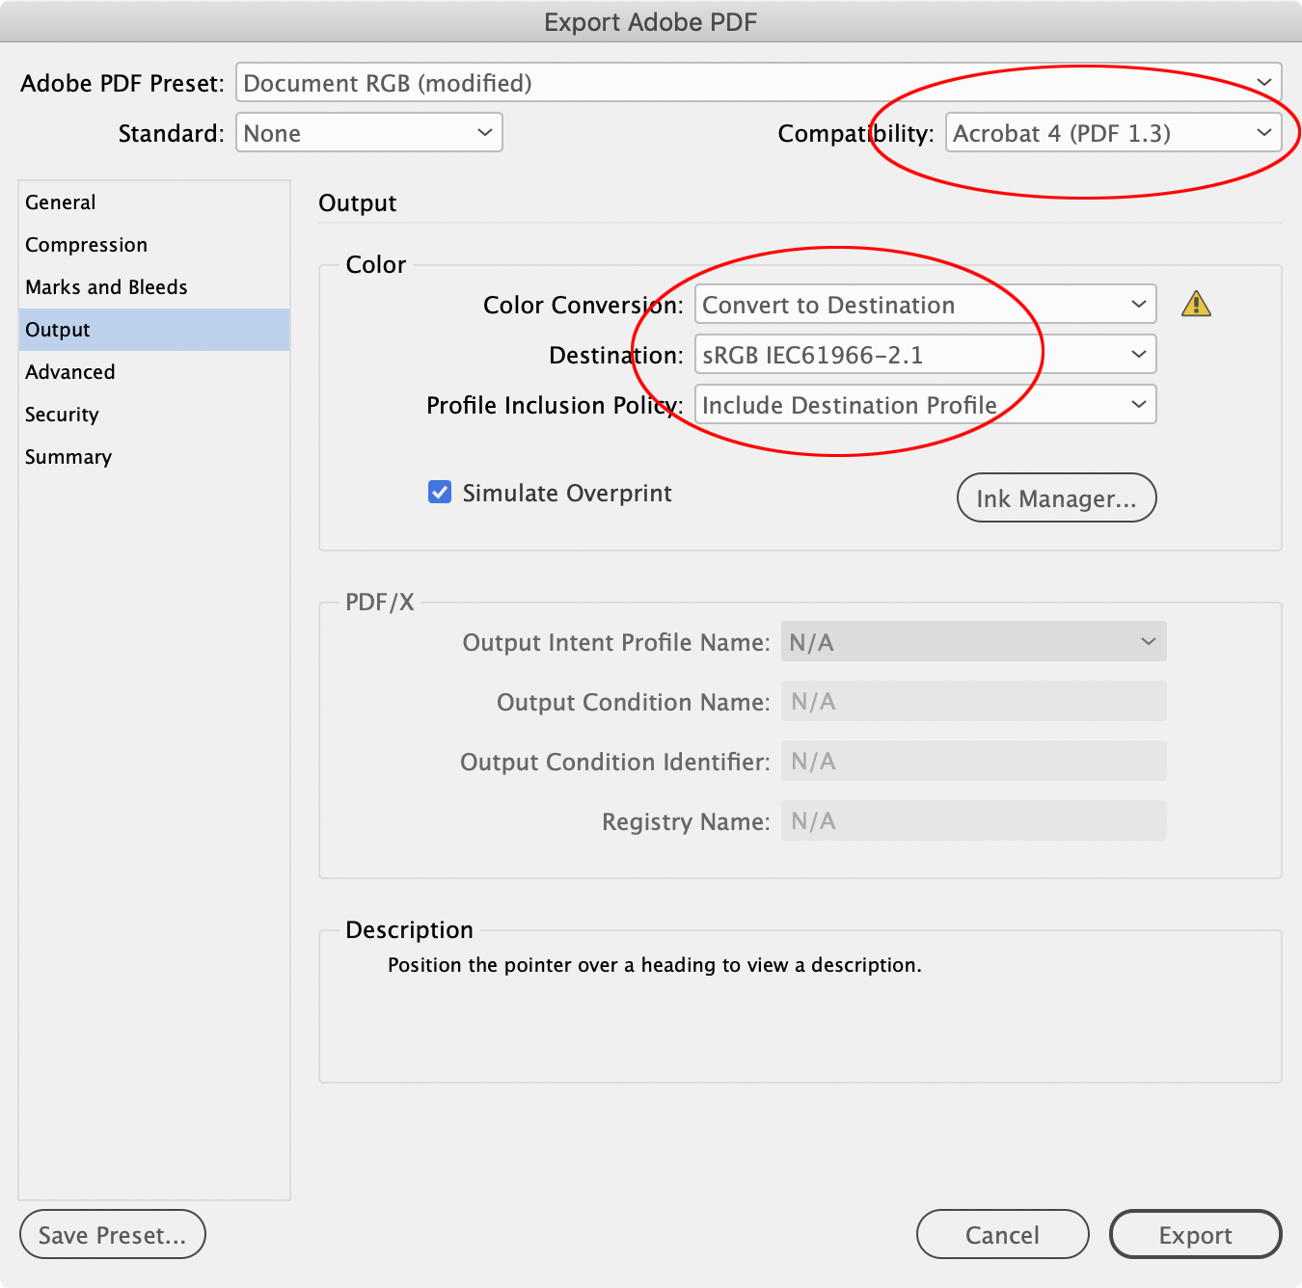Open the Marks and Bleeds panel
Image resolution: width=1302 pixels, height=1288 pixels.
[x=106, y=286]
